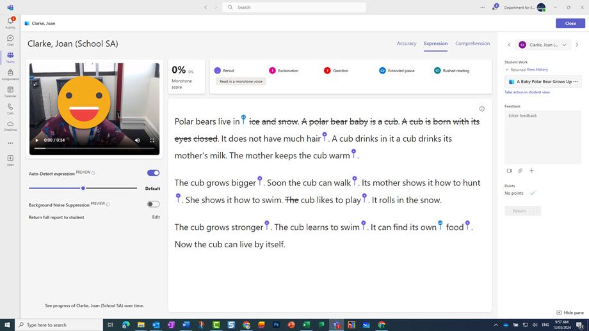Viewport: 589px width, 331px height.
Task: Open the Apps store in sidebar
Action: [x=10, y=160]
